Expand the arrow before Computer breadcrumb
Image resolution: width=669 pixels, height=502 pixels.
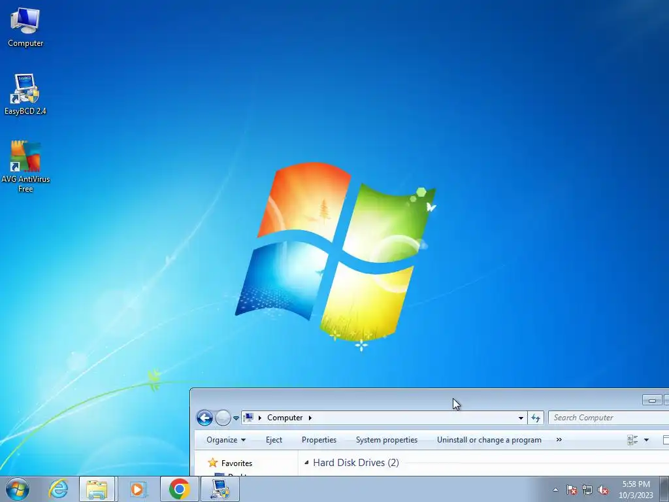(260, 418)
